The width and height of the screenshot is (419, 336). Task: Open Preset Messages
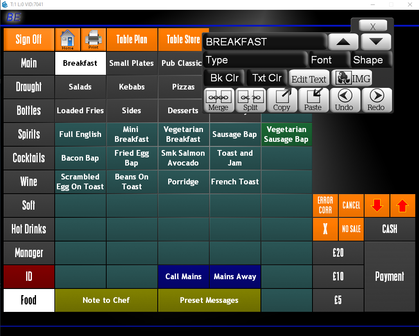click(209, 300)
